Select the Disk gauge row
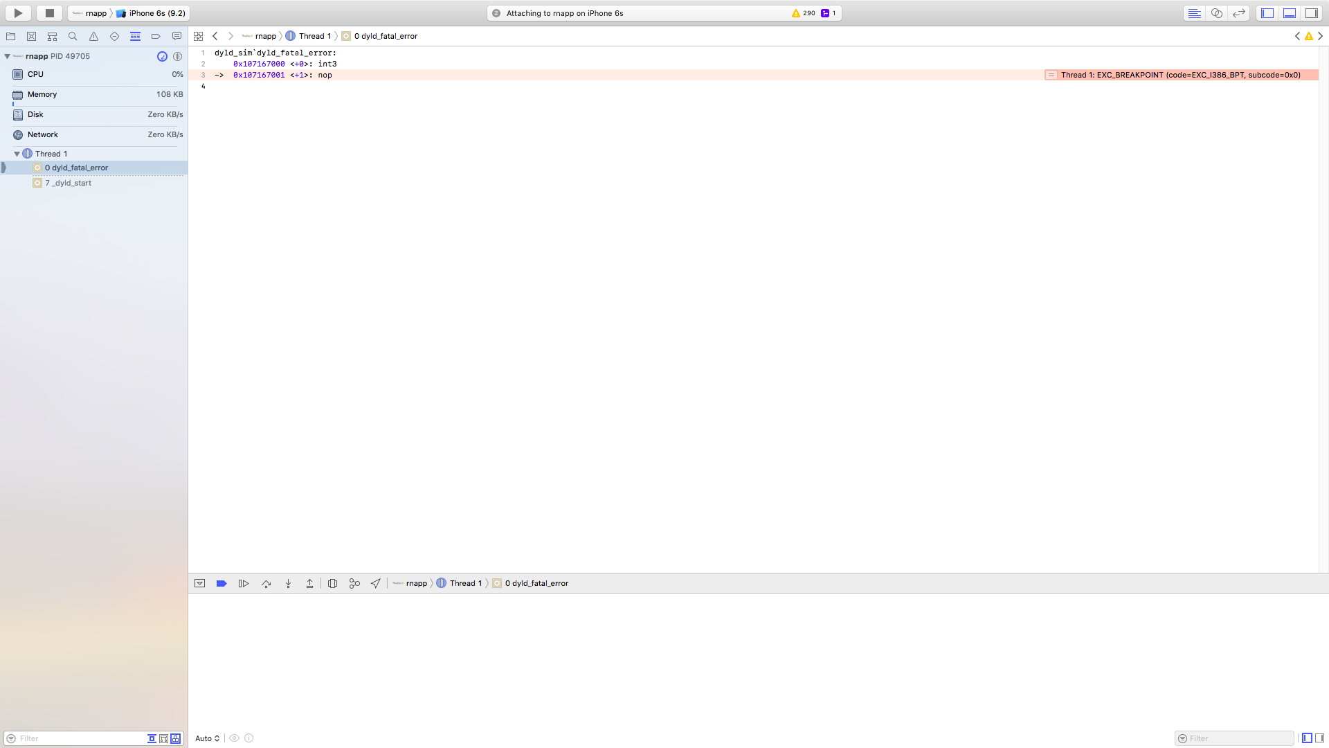The height and width of the screenshot is (748, 1329). click(94, 114)
